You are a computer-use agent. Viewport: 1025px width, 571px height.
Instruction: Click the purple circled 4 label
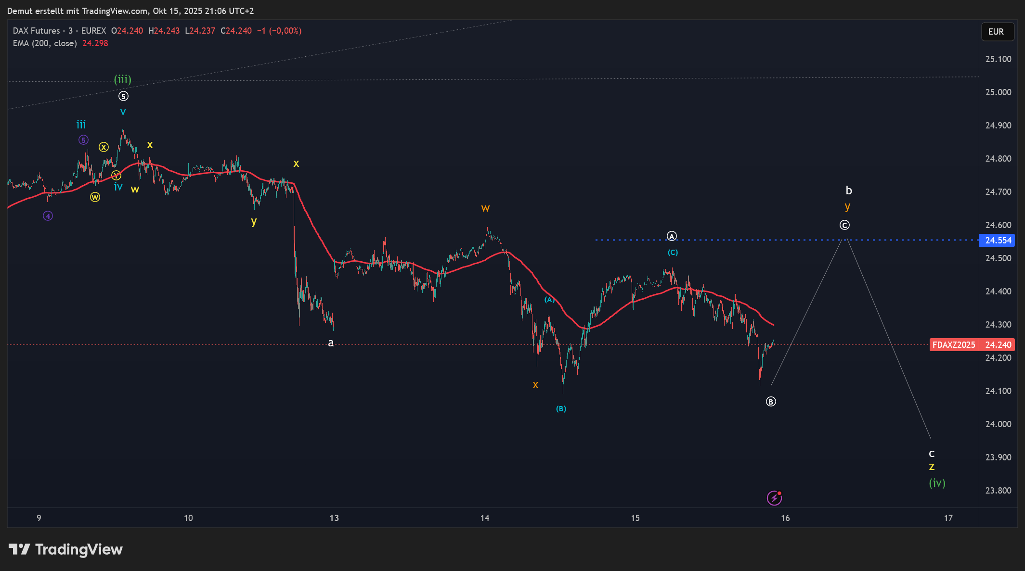click(48, 216)
